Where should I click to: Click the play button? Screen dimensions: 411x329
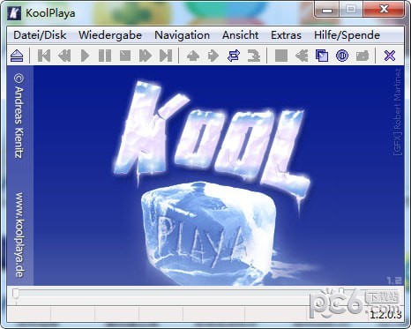click(x=85, y=56)
